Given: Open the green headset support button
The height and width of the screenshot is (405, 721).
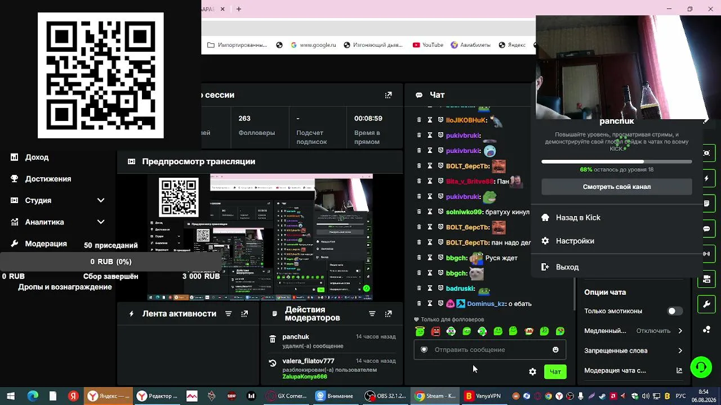Looking at the screenshot, I should click(701, 367).
